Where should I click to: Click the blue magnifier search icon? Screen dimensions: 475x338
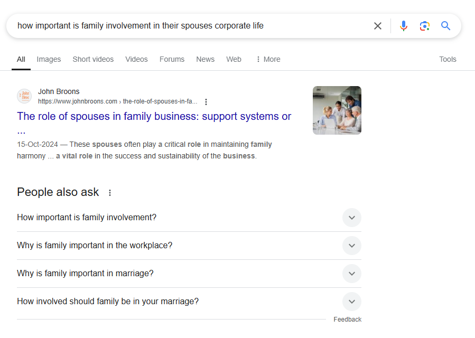446,26
